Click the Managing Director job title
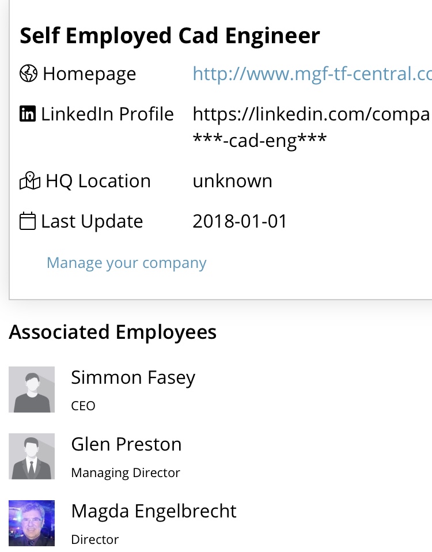 (126, 473)
